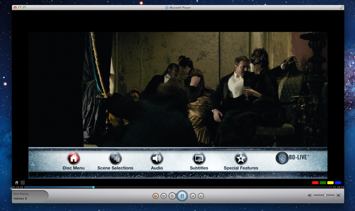Toggle full screen mode button
This screenshot has width=355, height=211.
(338, 195)
